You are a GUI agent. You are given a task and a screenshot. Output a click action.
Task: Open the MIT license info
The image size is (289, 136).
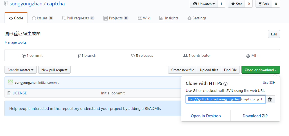click(x=252, y=55)
